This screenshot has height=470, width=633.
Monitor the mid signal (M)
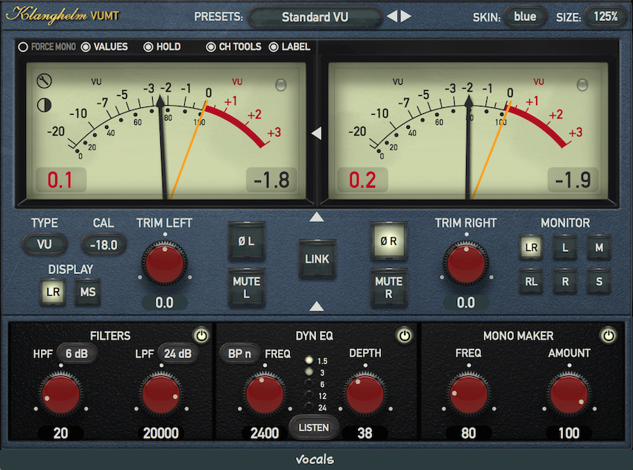click(x=599, y=247)
